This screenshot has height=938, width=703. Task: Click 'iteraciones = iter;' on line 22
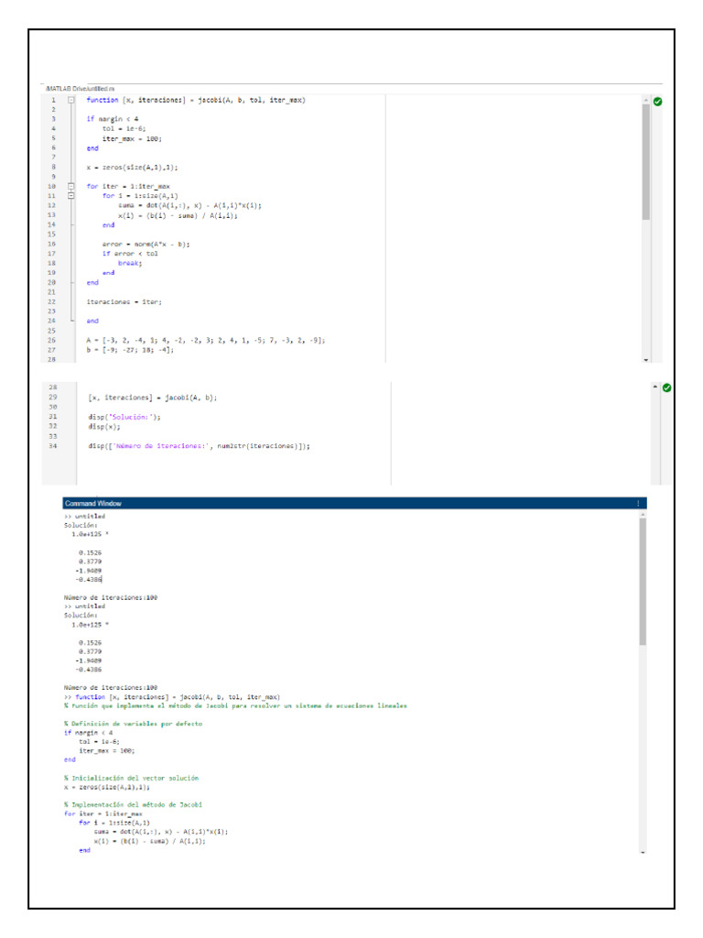coord(124,301)
